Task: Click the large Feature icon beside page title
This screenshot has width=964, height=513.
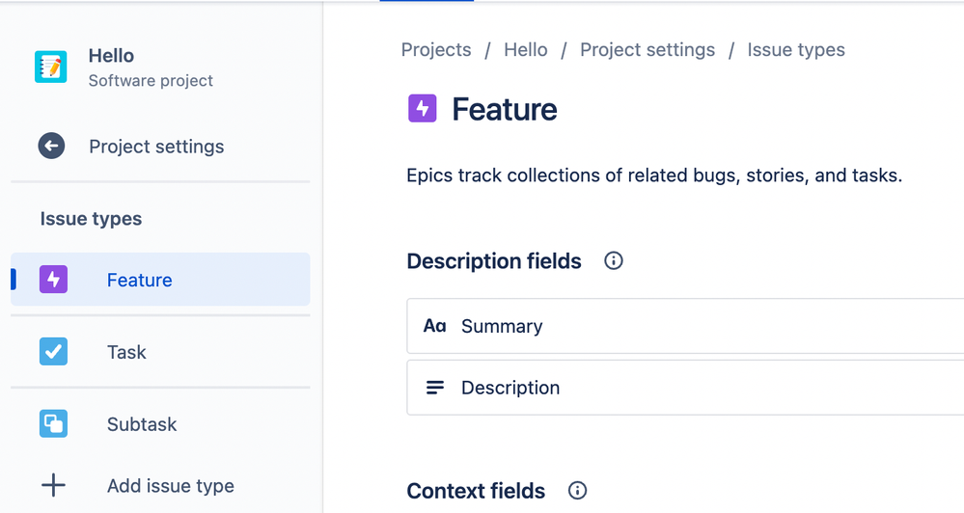Action: 423,109
